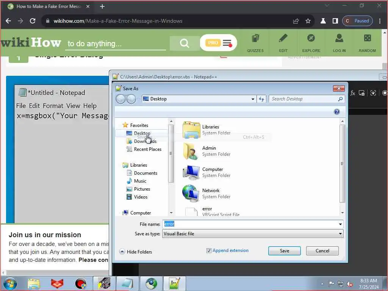Collapse folders with Hide Folders

tap(136, 252)
